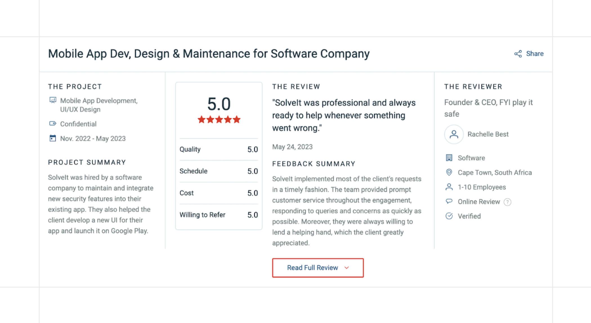Click the review title heading

point(209,54)
